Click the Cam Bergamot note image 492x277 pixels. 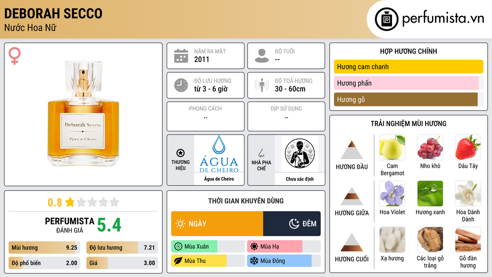(392, 147)
